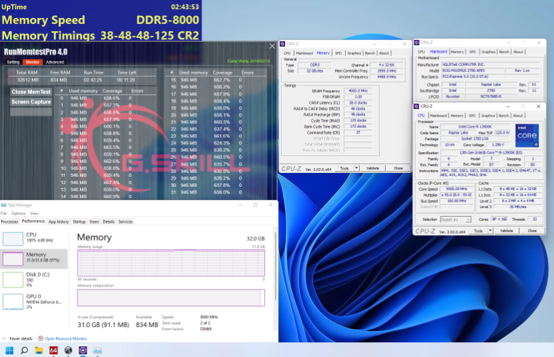Screen dimensions: 554x357
Task: Click Validate in CPU-Z Memory window
Action: click(372, 168)
